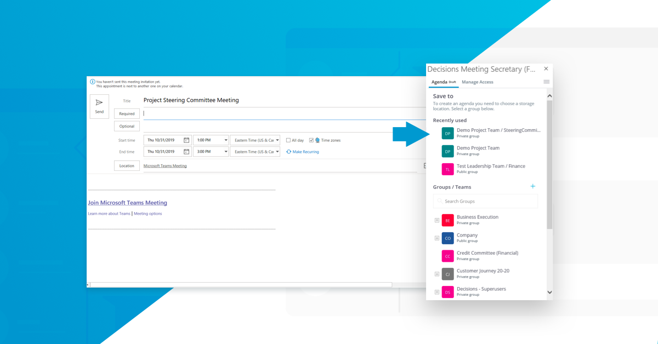Click the meeting title text field
Viewport: 658px width, 344px height.
(x=285, y=100)
